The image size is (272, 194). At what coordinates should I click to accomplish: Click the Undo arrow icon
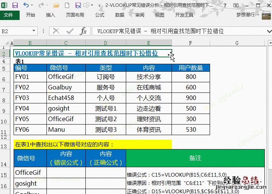26,5
